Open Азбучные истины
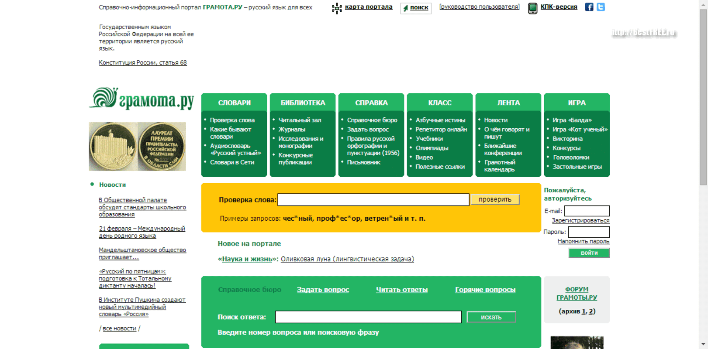The height and width of the screenshot is (349, 708). point(440,120)
